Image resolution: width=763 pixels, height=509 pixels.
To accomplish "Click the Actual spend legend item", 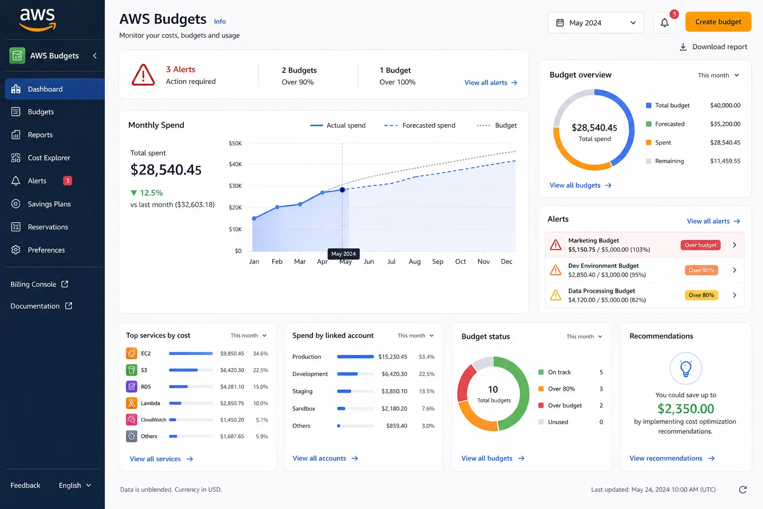I will pyautogui.click(x=338, y=125).
